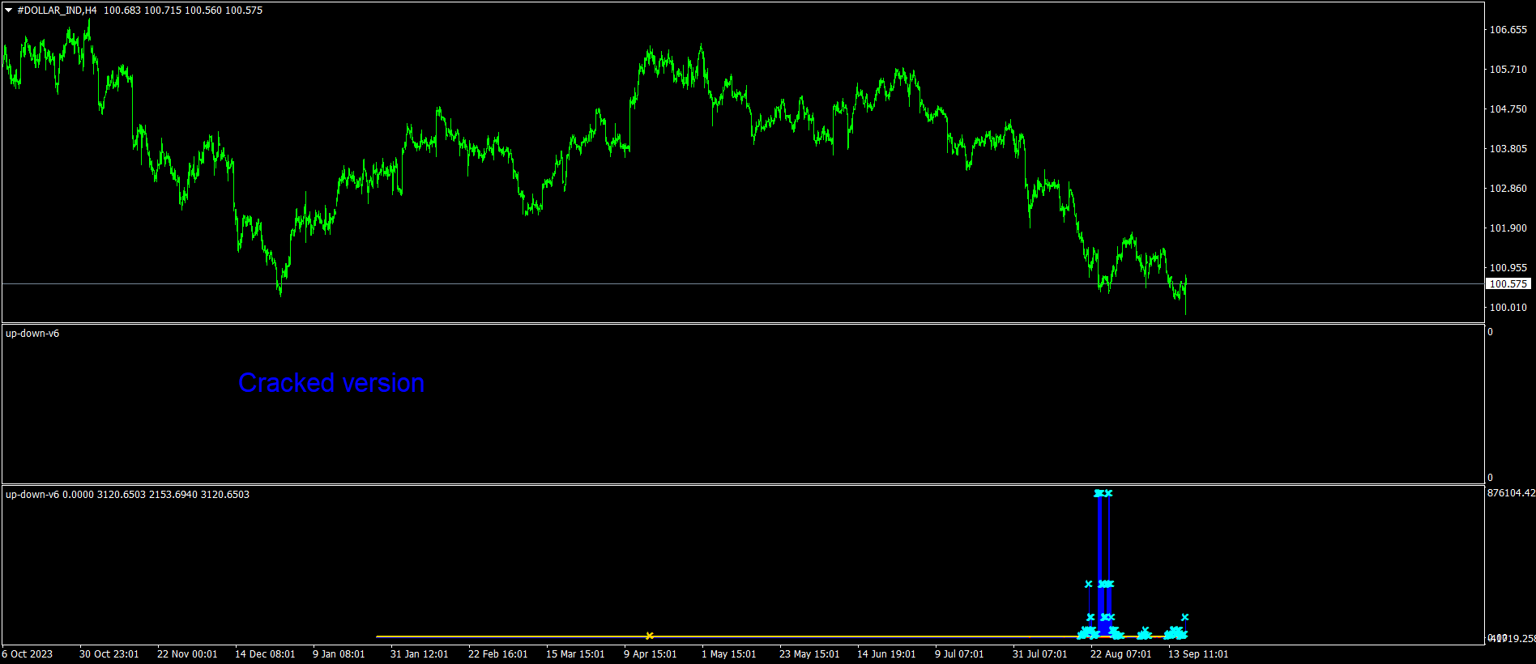Click the 31 Jan 12:01 date label
The image size is (1536, 664).
[x=419, y=654]
